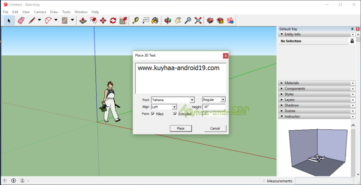
Task: Click the Cancel button
Action: tap(215, 128)
